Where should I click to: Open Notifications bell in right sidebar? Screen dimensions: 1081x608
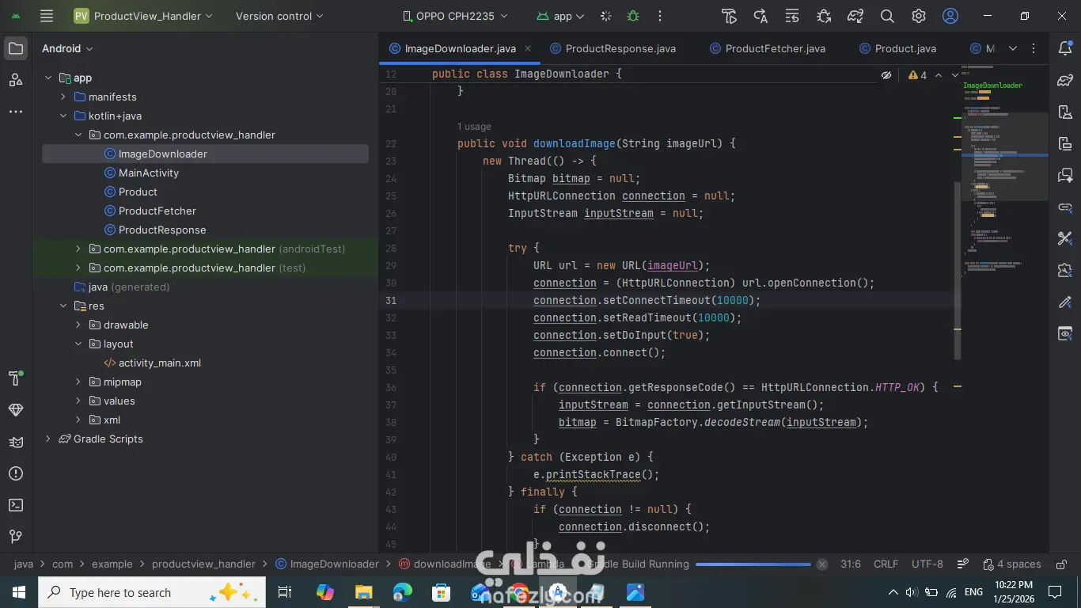click(x=1065, y=48)
